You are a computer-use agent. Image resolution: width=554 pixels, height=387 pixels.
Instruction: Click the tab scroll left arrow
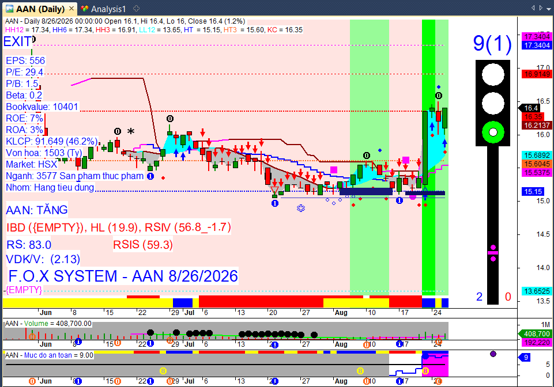click(x=533, y=7)
